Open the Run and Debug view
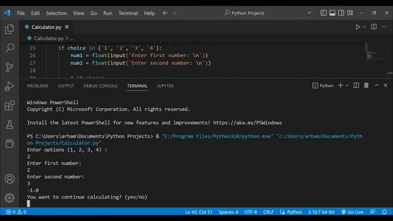 (10, 87)
